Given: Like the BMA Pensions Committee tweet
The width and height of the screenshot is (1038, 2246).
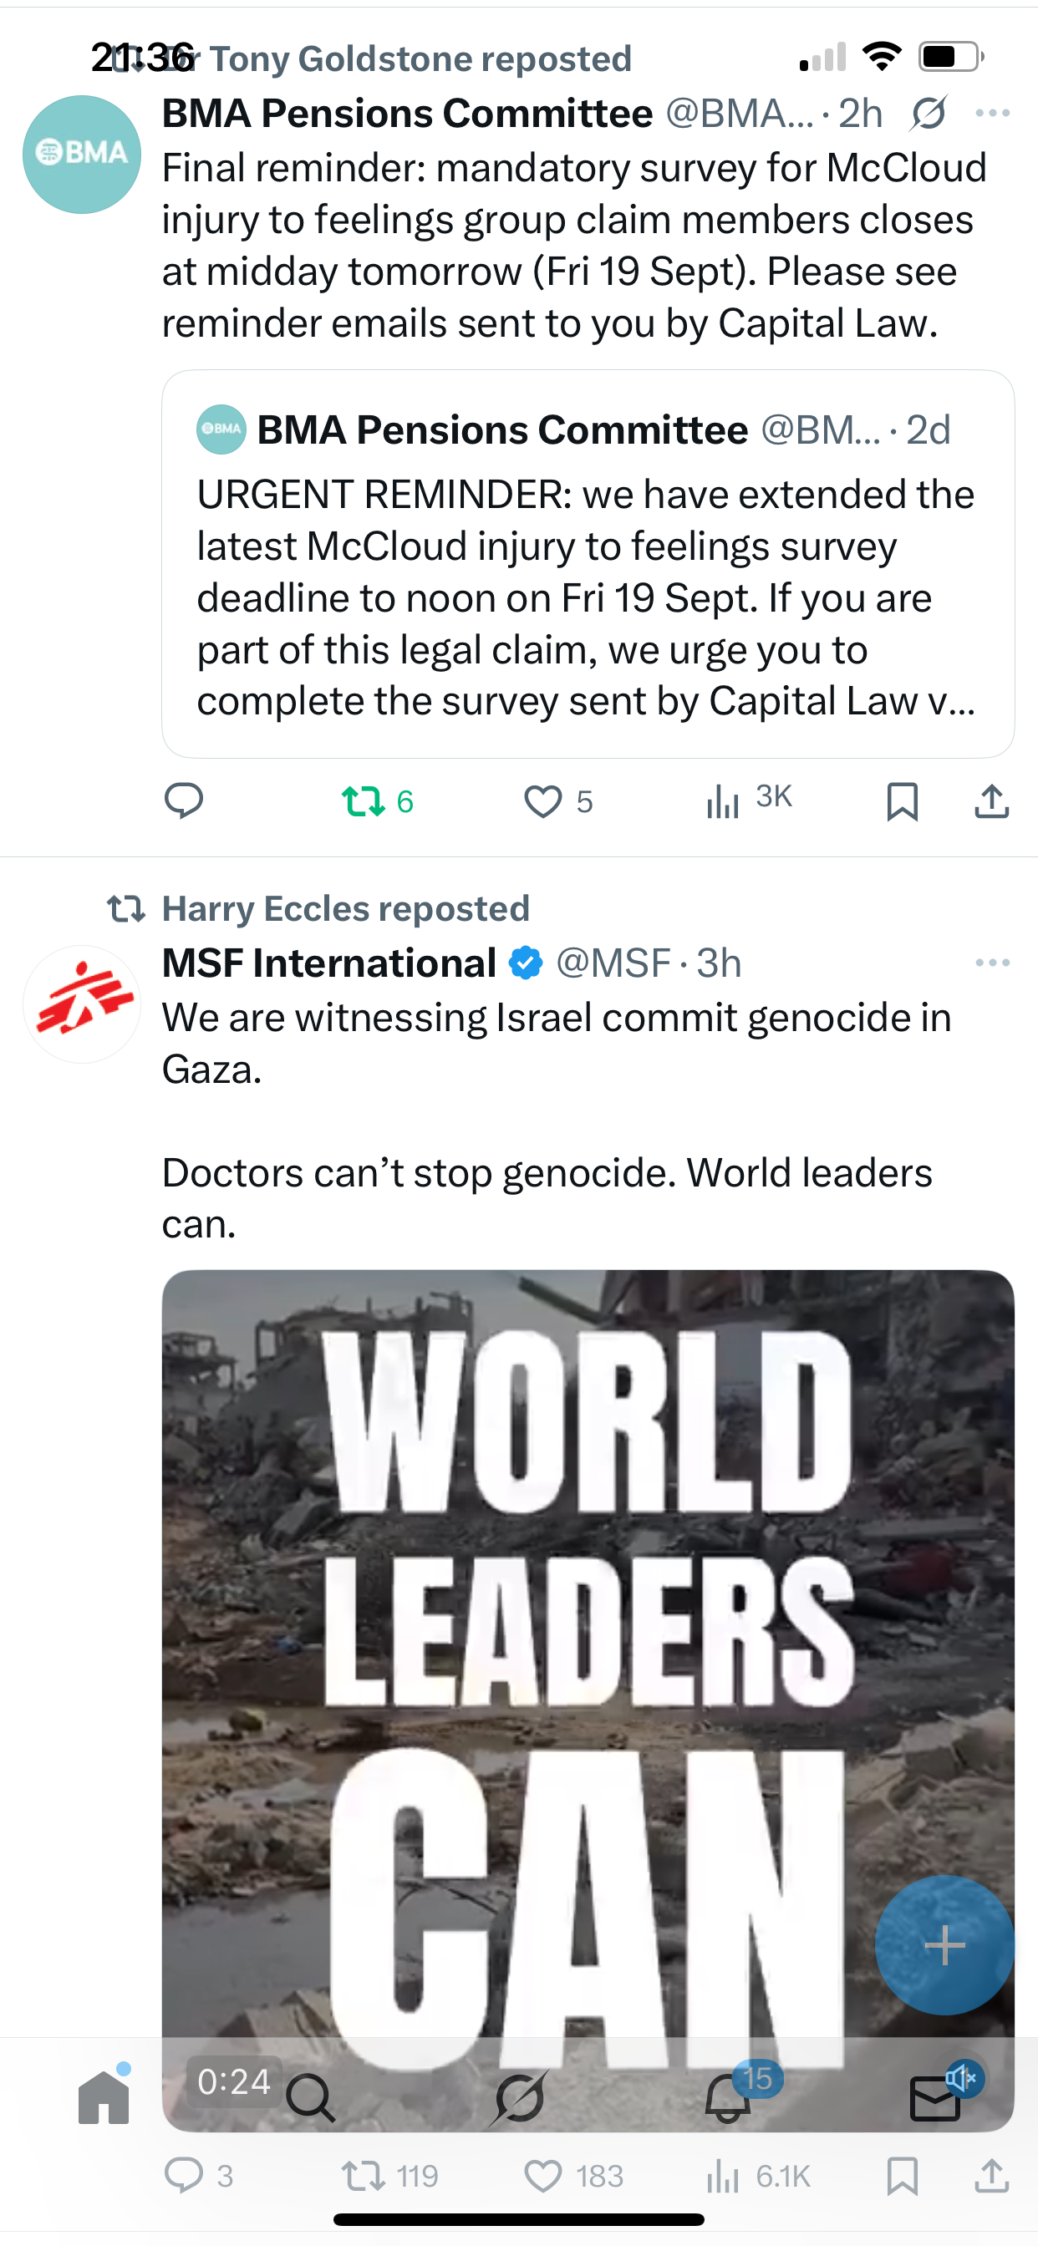Looking at the screenshot, I should point(543,801).
